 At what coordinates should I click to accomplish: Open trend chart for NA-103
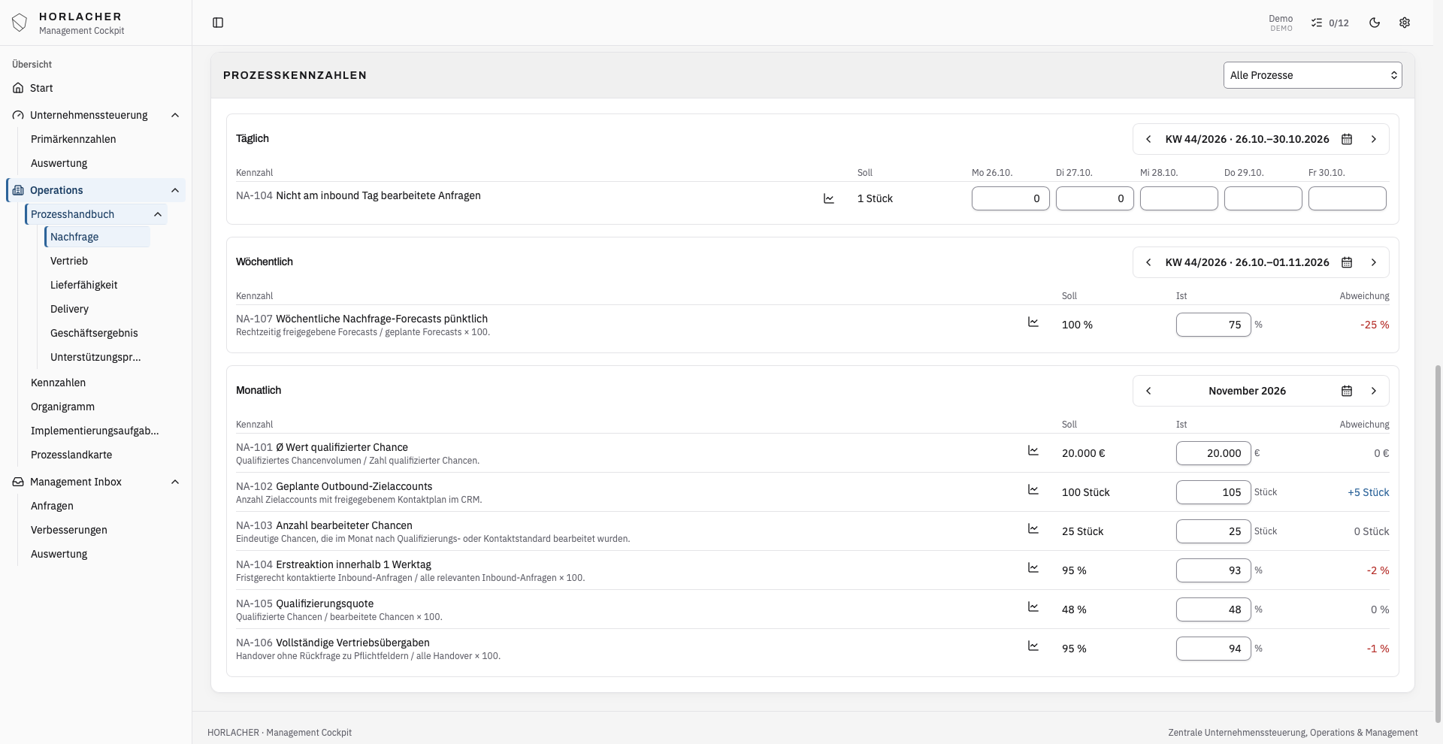[x=1033, y=528]
